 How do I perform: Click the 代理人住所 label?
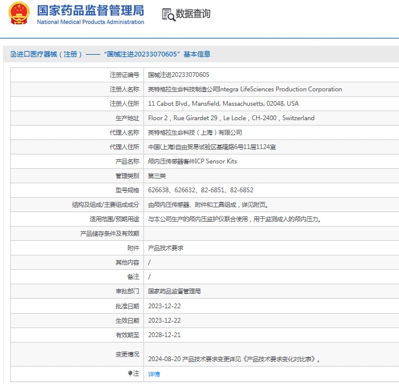point(124,147)
